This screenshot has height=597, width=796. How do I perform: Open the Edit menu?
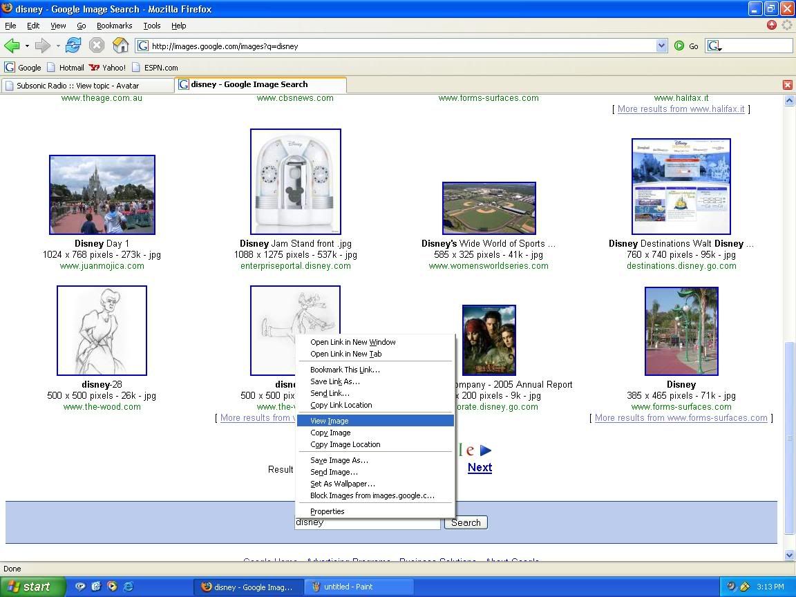pyautogui.click(x=33, y=26)
